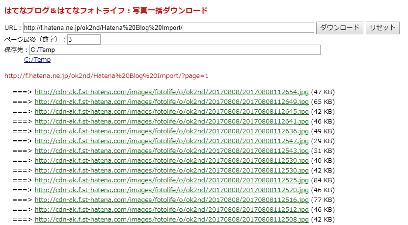
Task: Open image link ending 20170808112539.jpg
Action: pos(171,161)
